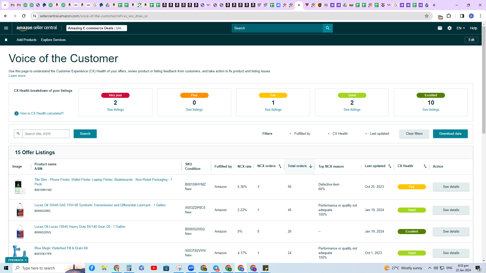Click the bookmark flag icon

[6, 40]
